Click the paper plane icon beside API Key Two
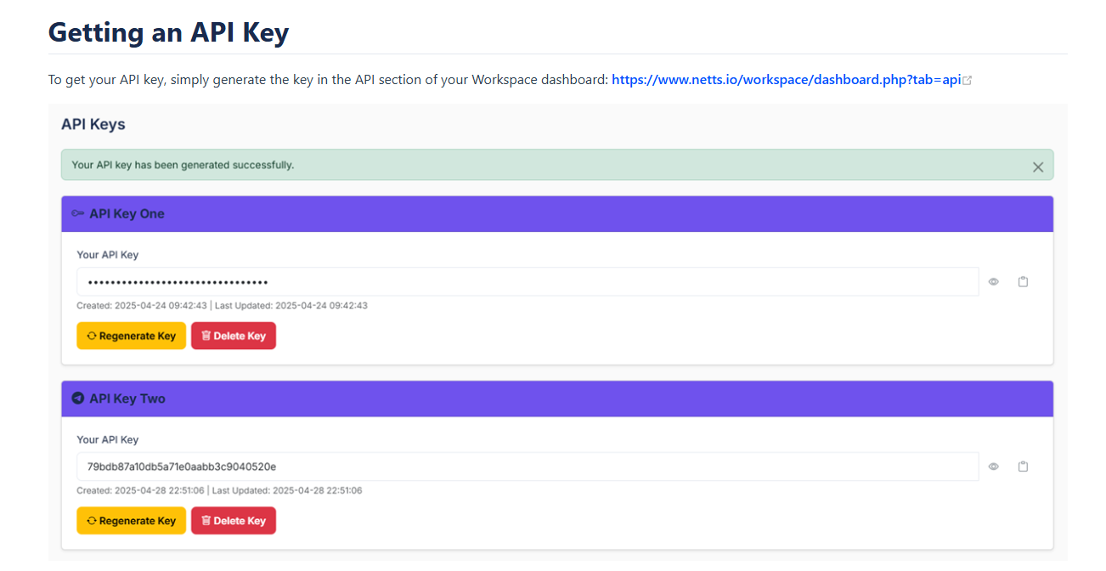 click(77, 399)
